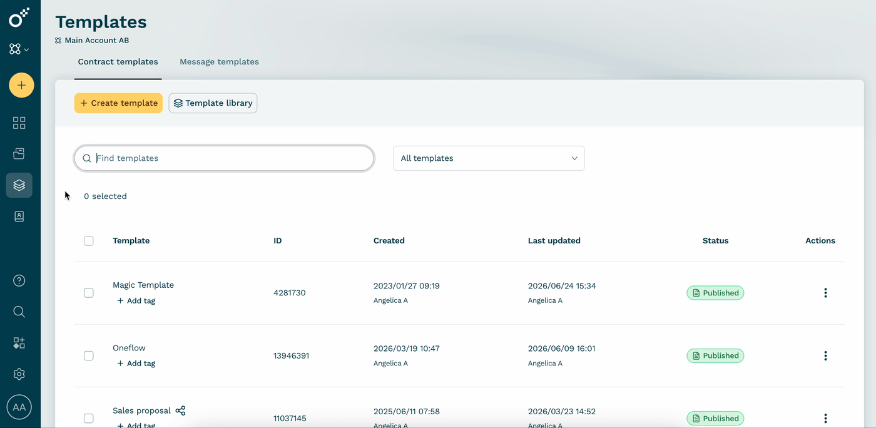Open the dashboard grid icon in sidebar
This screenshot has width=876, height=428.
[x=19, y=123]
